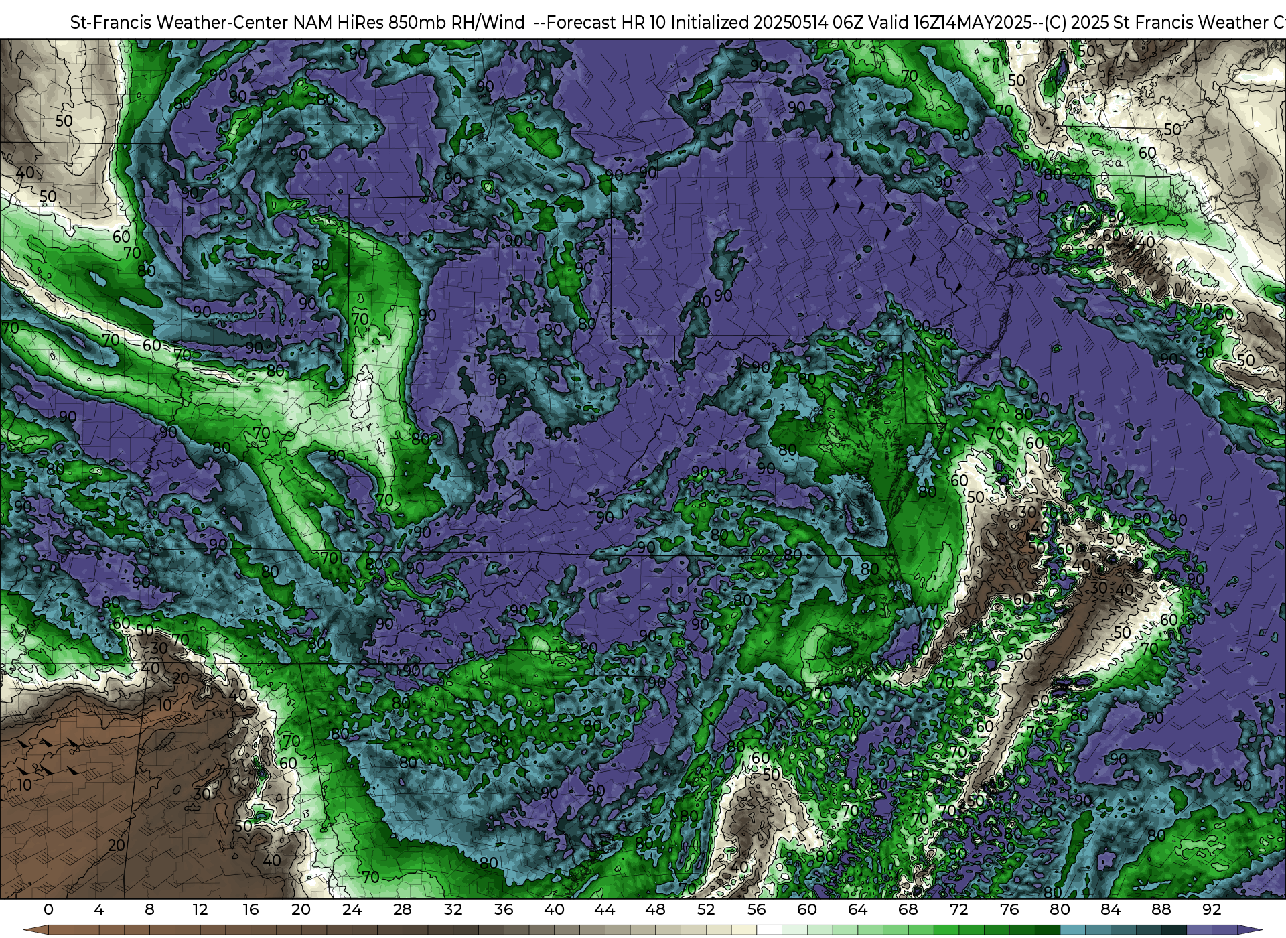Click the colorbar label '84'
1286x938 pixels.
(x=1111, y=909)
